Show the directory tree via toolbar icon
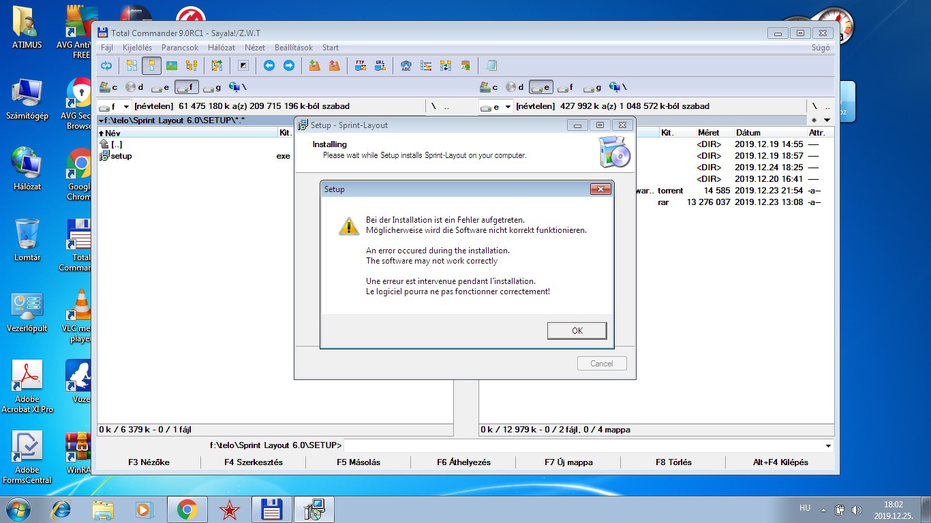Image resolution: width=931 pixels, height=523 pixels. point(191,65)
